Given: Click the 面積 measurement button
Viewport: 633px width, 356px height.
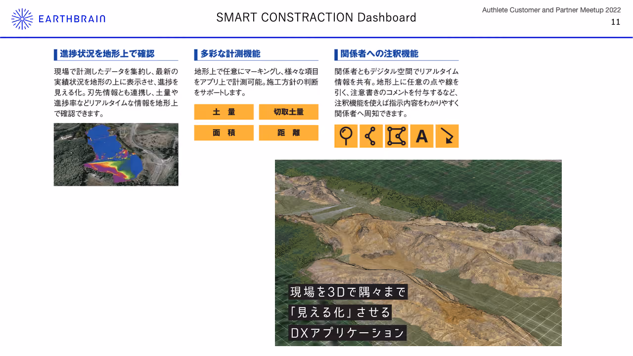Looking at the screenshot, I should (224, 133).
